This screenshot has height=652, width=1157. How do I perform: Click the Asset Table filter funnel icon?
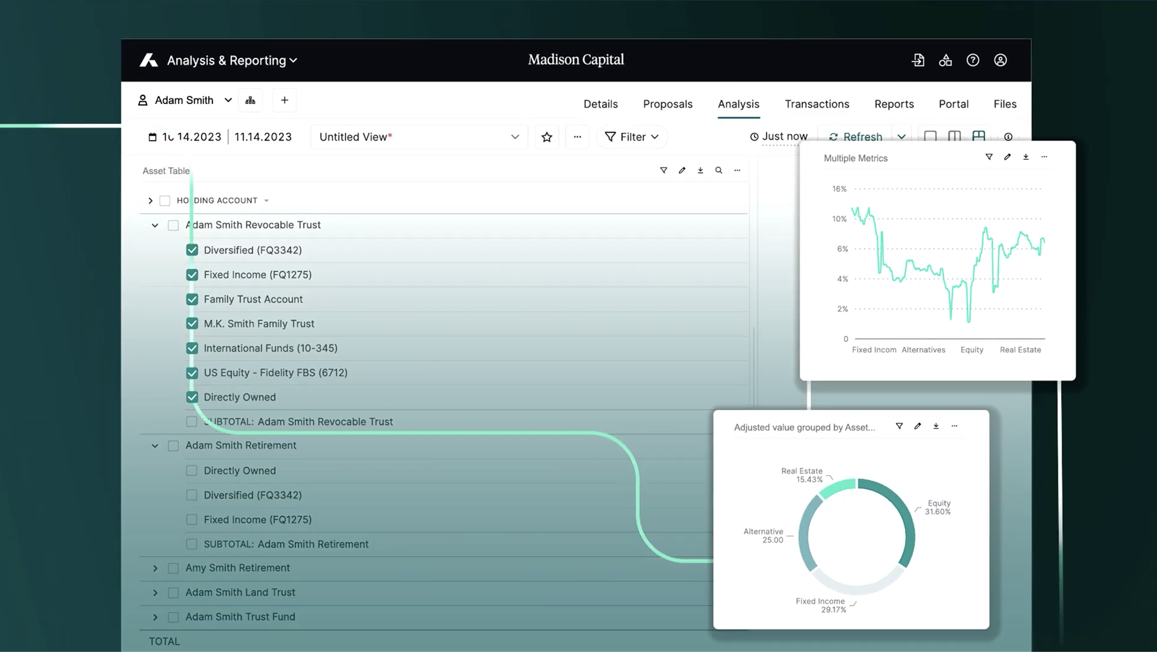664,170
